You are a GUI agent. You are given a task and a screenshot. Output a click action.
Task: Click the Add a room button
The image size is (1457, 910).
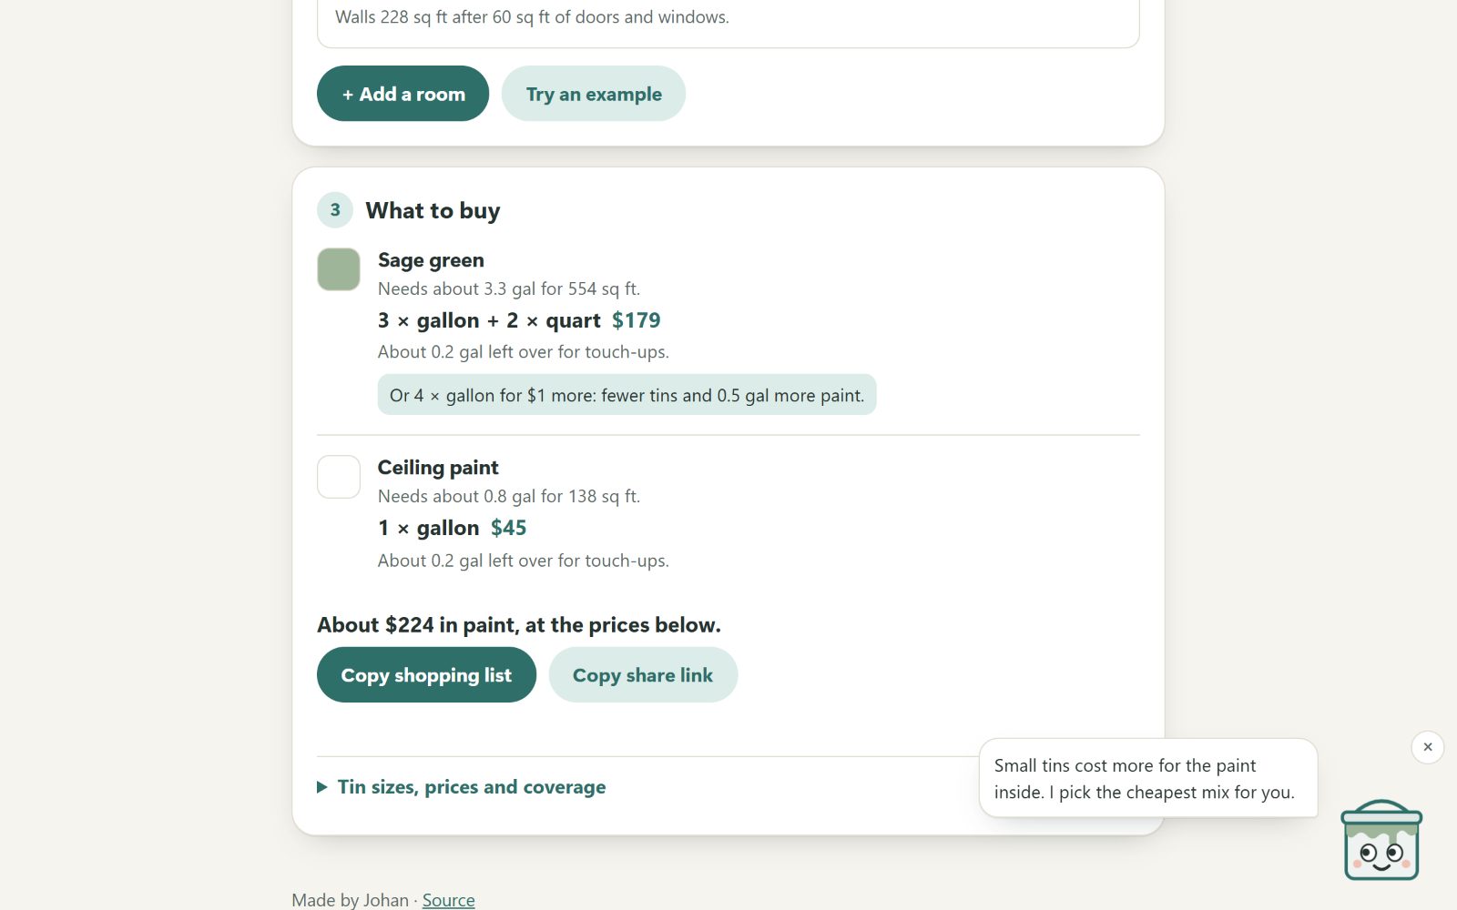(402, 94)
